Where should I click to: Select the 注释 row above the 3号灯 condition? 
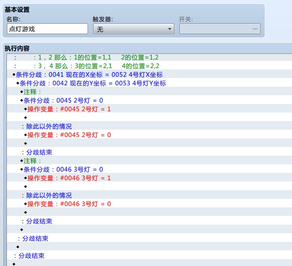149,161
